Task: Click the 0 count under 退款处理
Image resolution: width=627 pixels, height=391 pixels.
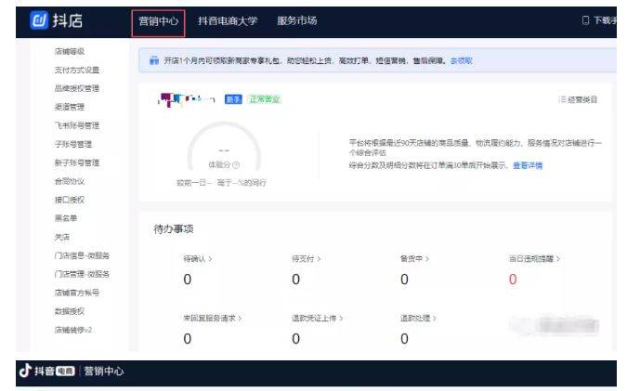Action: 404,339
